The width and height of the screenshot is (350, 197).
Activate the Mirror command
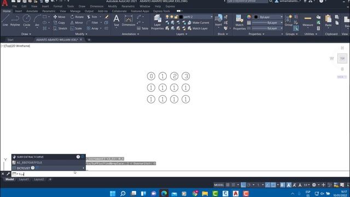77,23
